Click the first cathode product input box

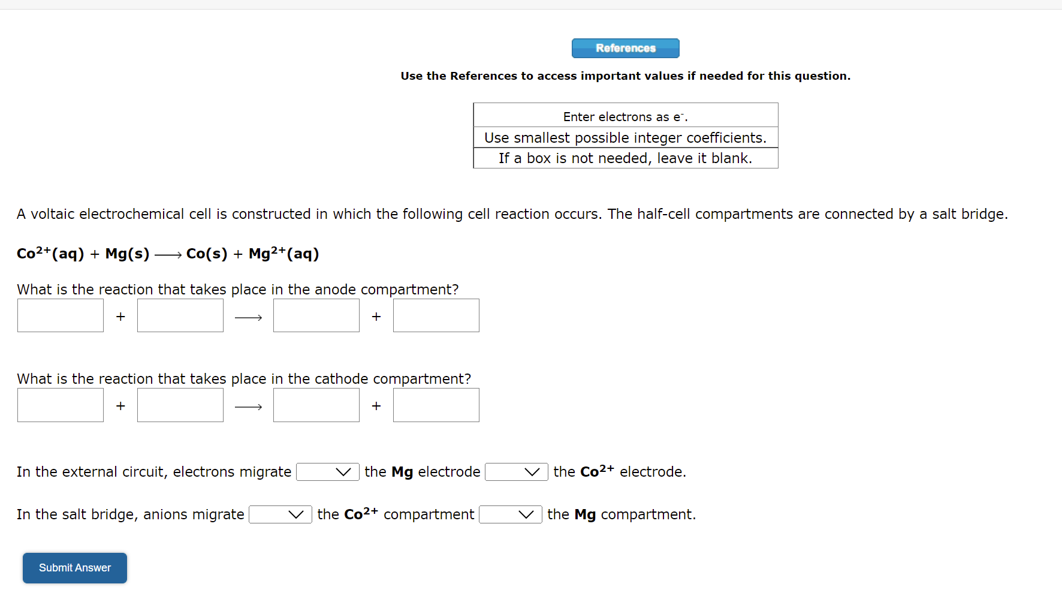coord(316,405)
